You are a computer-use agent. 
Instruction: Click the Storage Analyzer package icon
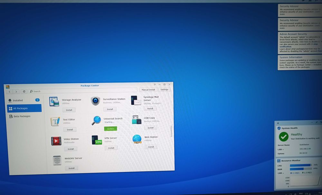pos(54,102)
